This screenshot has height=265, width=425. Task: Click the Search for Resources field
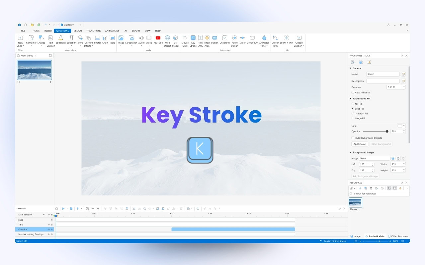pos(379,193)
